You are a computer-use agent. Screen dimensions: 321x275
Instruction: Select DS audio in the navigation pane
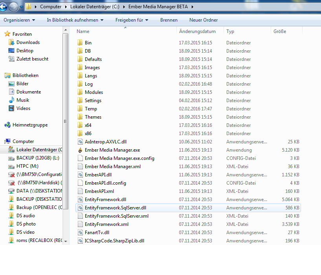pyautogui.click(x=26, y=215)
